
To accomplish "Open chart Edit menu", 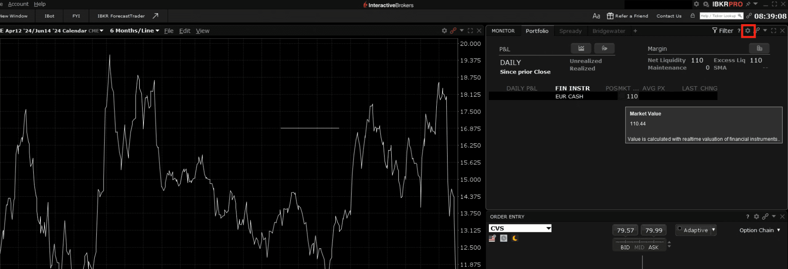I will (x=185, y=31).
